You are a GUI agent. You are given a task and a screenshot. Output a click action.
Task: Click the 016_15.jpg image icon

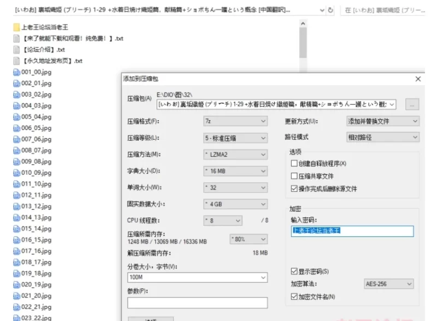(x=16, y=240)
